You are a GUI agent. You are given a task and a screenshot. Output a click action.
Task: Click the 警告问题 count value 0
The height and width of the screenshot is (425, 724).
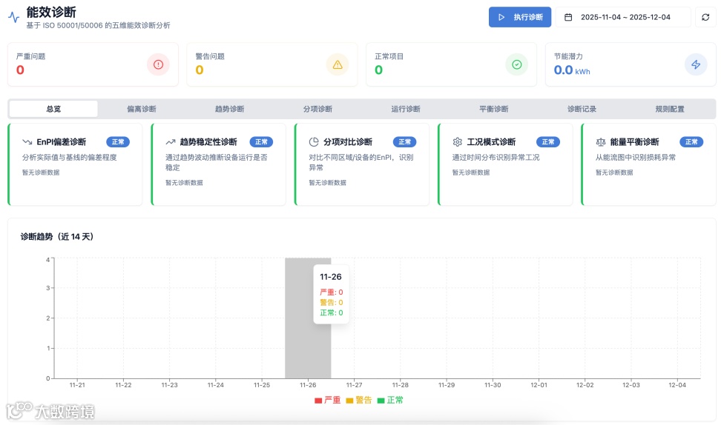[x=200, y=70]
